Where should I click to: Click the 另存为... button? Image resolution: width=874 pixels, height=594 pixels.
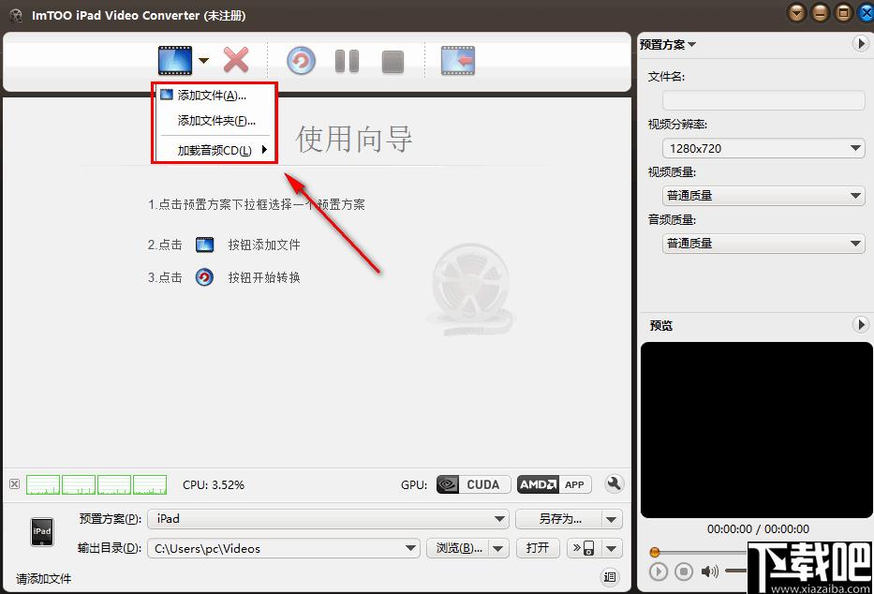(x=559, y=519)
